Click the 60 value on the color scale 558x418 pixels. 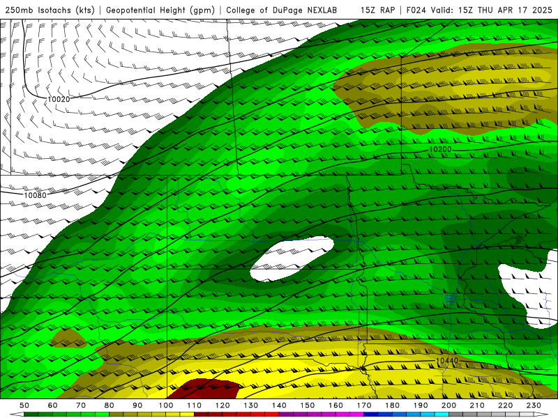[53, 405]
